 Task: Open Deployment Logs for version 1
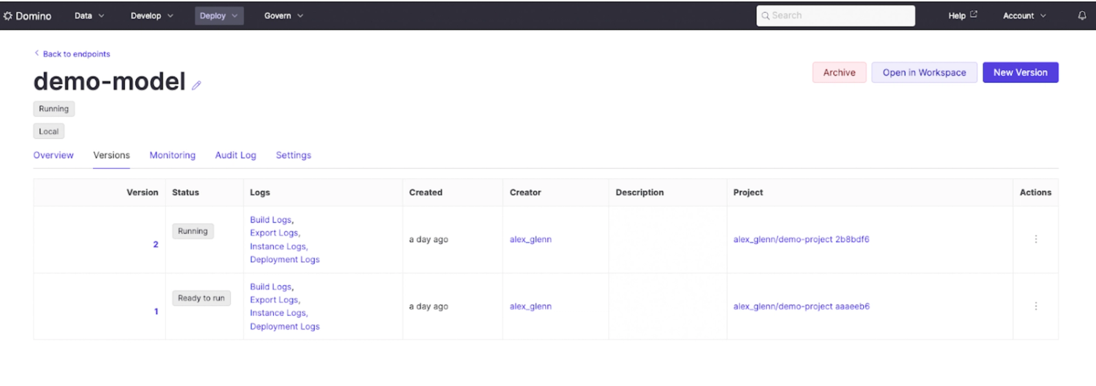point(285,327)
